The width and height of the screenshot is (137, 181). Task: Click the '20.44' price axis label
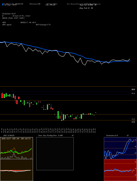click(x=133, y=94)
